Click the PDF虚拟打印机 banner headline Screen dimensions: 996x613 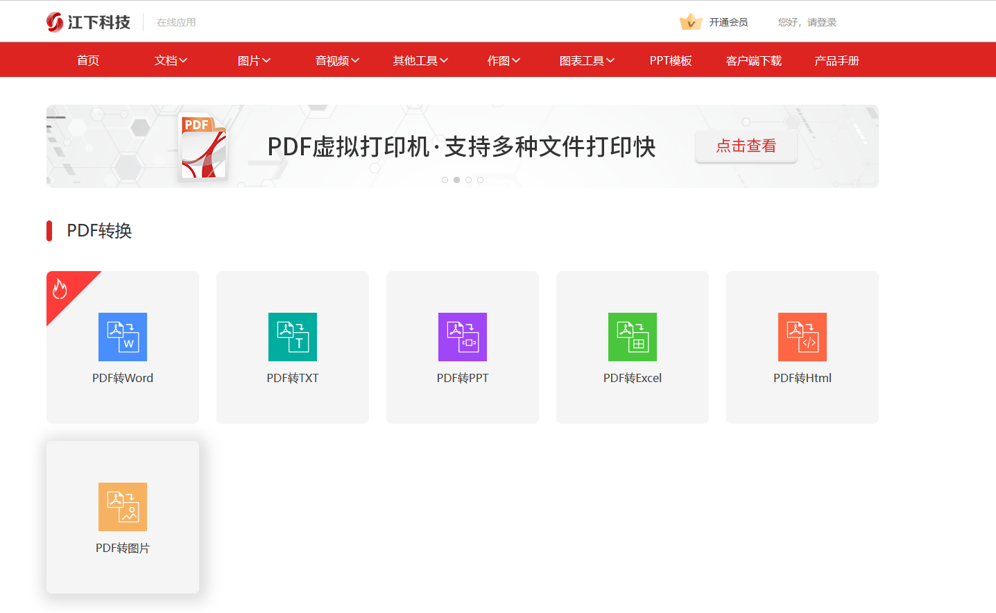pos(461,146)
